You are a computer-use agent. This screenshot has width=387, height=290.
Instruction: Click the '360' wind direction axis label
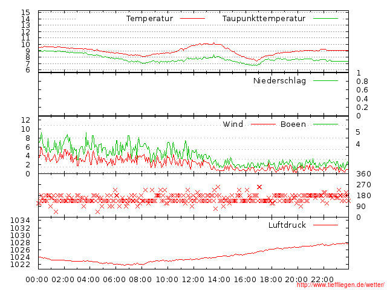click(363, 174)
